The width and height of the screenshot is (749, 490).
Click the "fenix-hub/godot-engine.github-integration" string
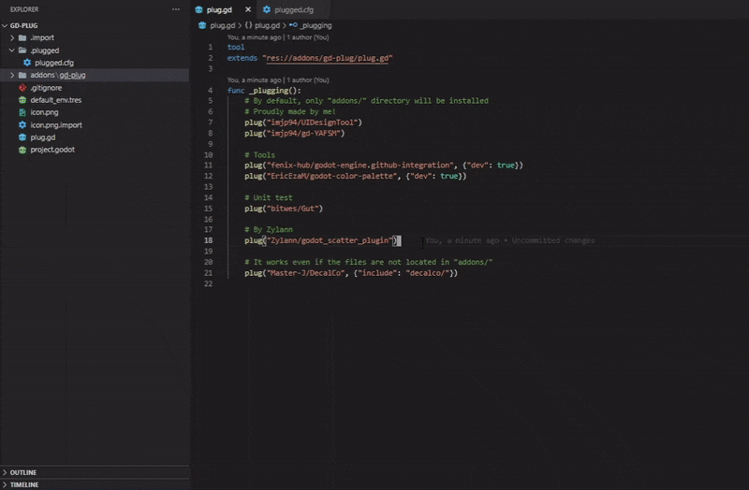click(360, 166)
